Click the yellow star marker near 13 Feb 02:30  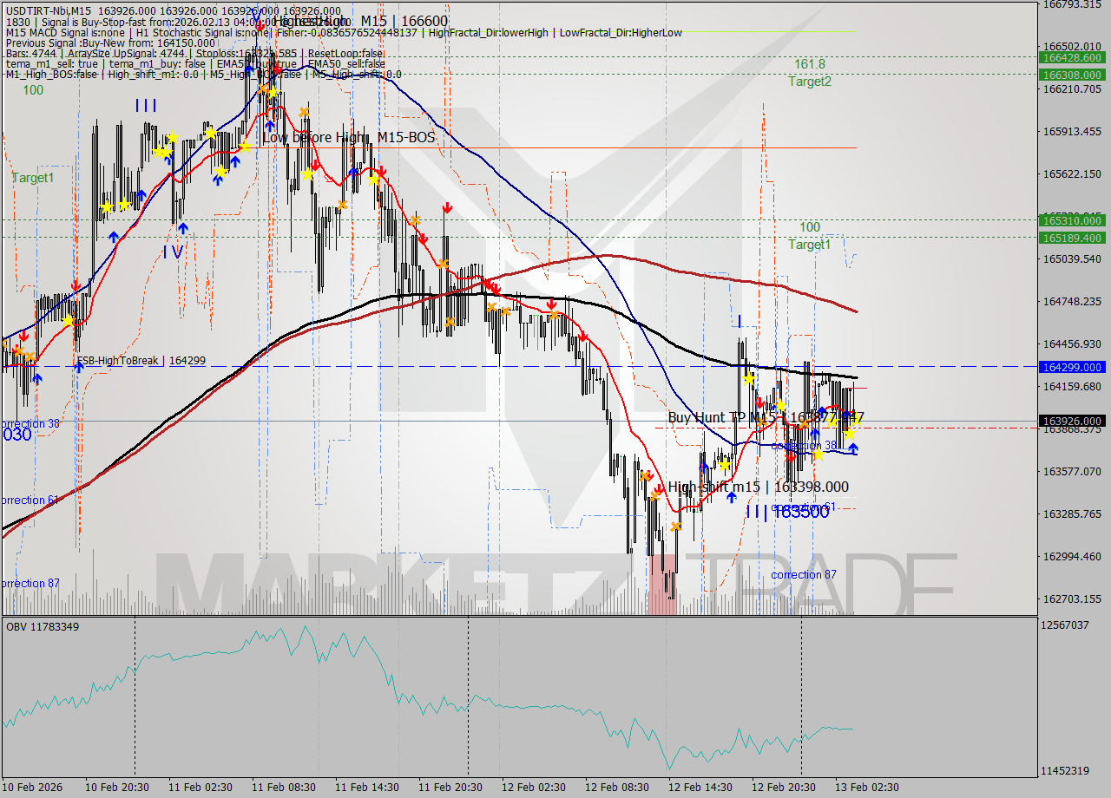851,434
